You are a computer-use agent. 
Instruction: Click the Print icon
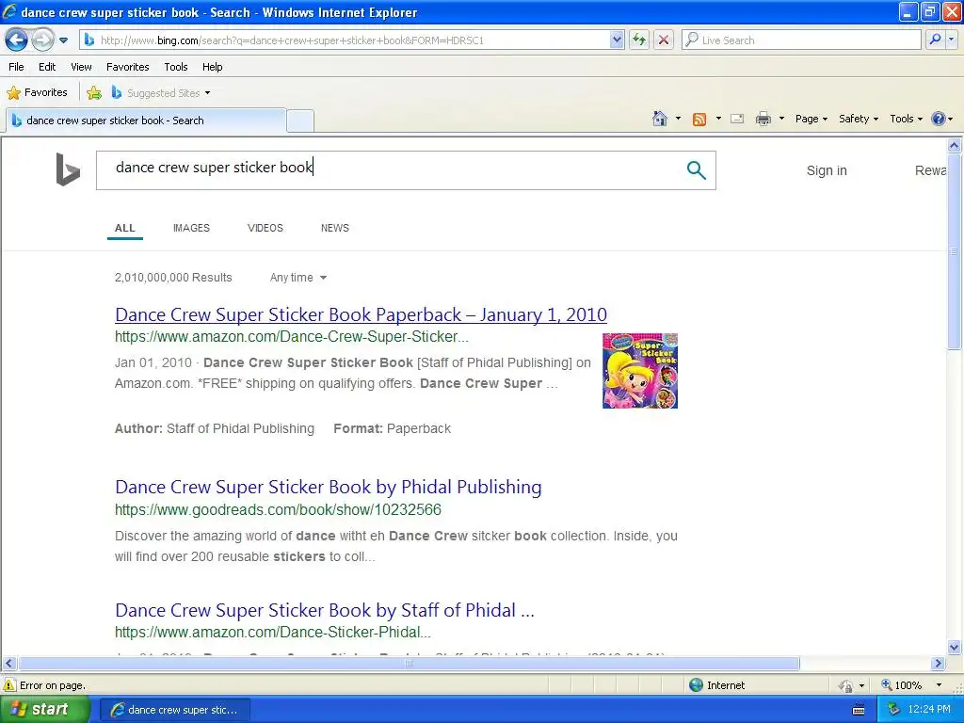[763, 119]
